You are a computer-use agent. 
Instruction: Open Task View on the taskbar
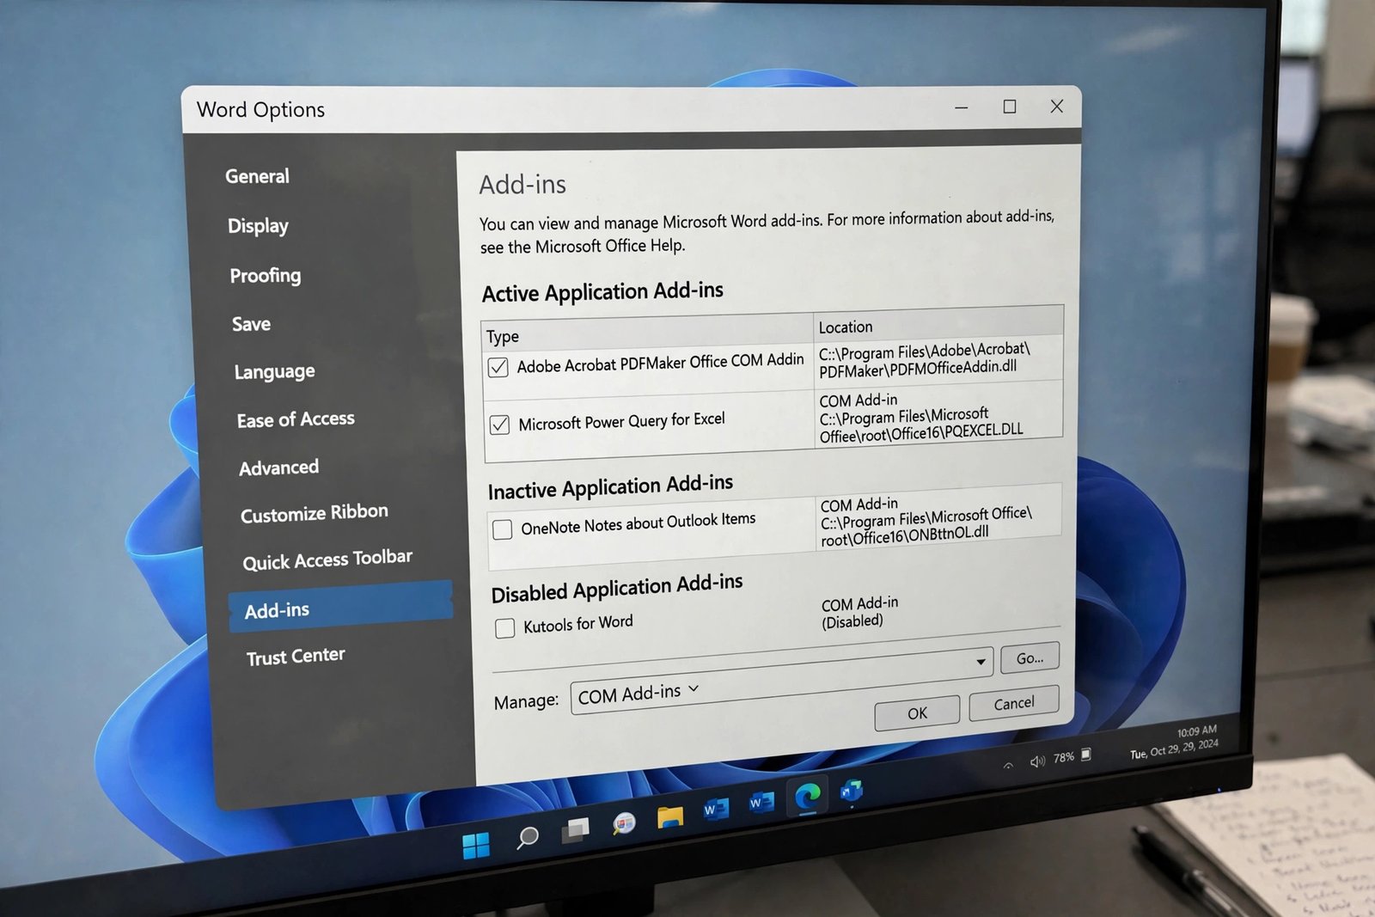point(575,829)
